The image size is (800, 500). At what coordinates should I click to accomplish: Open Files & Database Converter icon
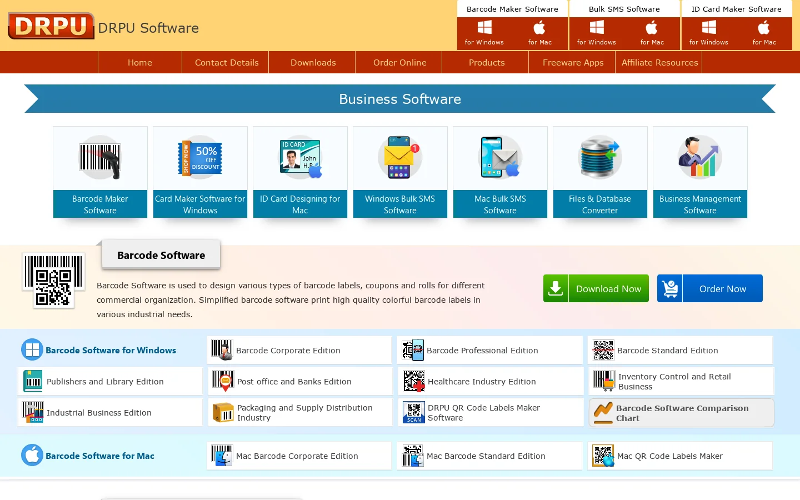point(600,158)
